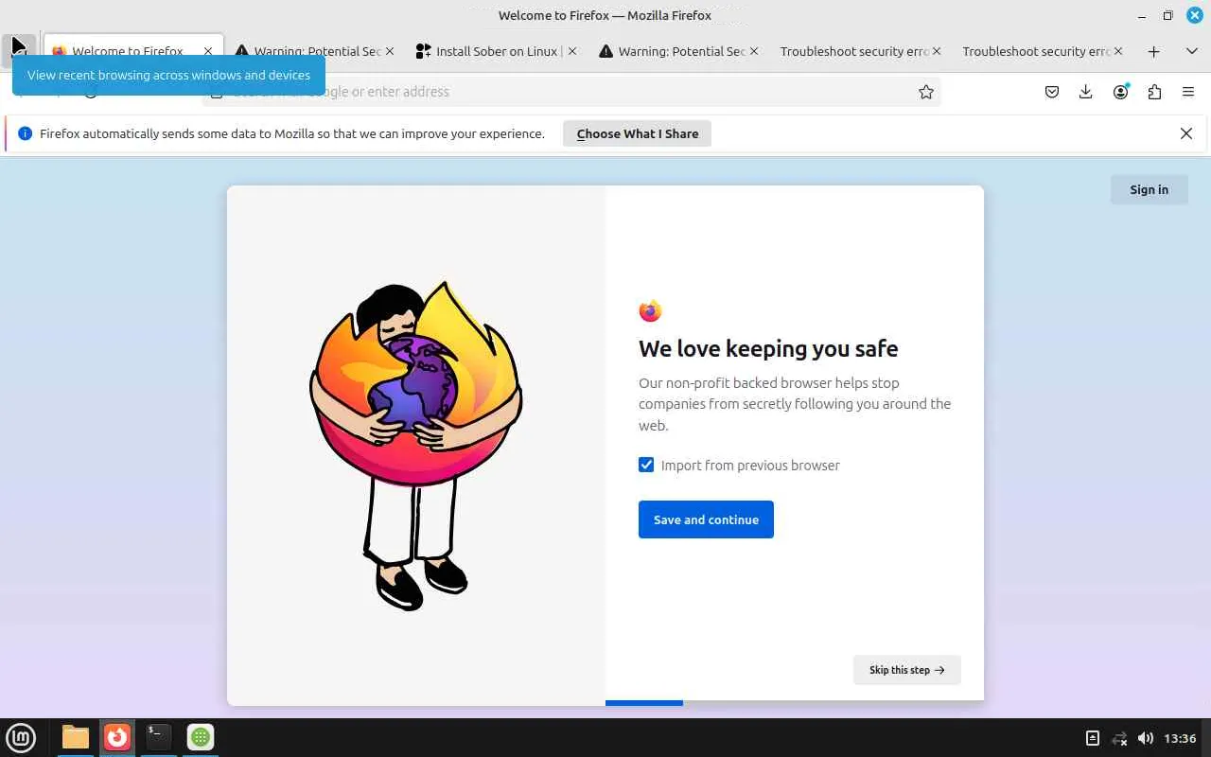This screenshot has height=757, width=1211.
Task: Click the Save and continue button
Action: click(x=706, y=519)
